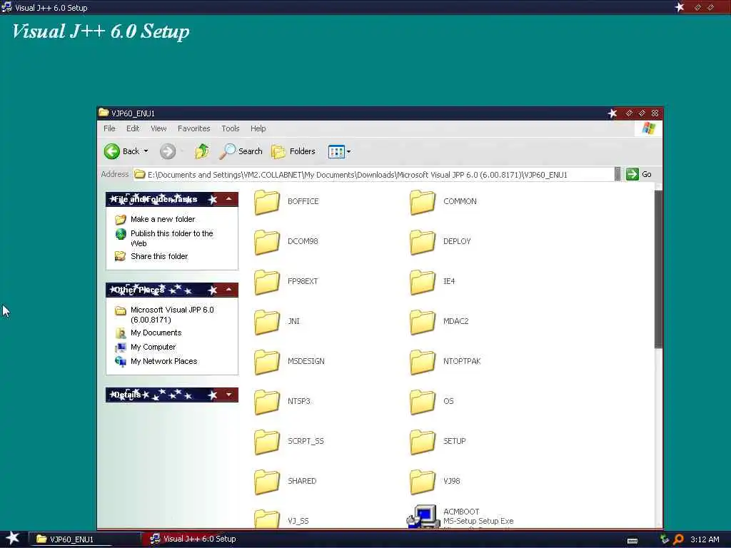Click the star Start button on taskbar
This screenshot has width=731, height=548.
(13, 539)
